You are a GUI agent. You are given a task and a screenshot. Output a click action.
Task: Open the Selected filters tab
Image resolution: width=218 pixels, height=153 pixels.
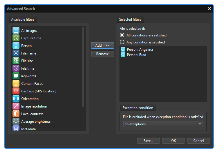130,20
